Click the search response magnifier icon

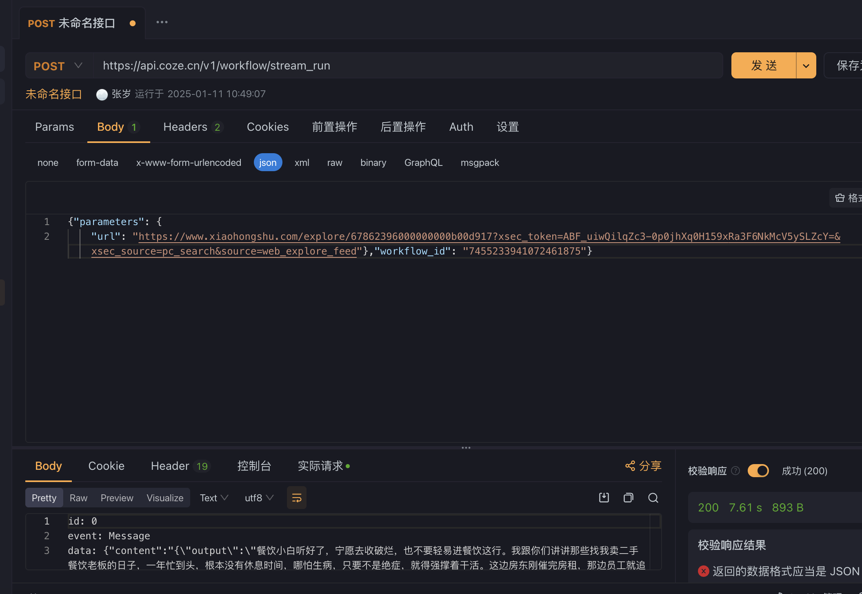(x=653, y=498)
